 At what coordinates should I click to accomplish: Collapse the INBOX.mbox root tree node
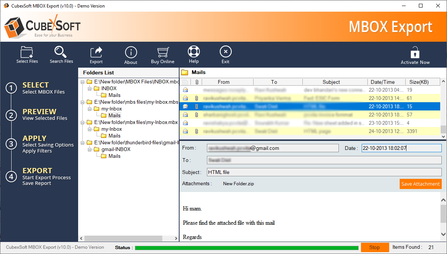(83, 82)
